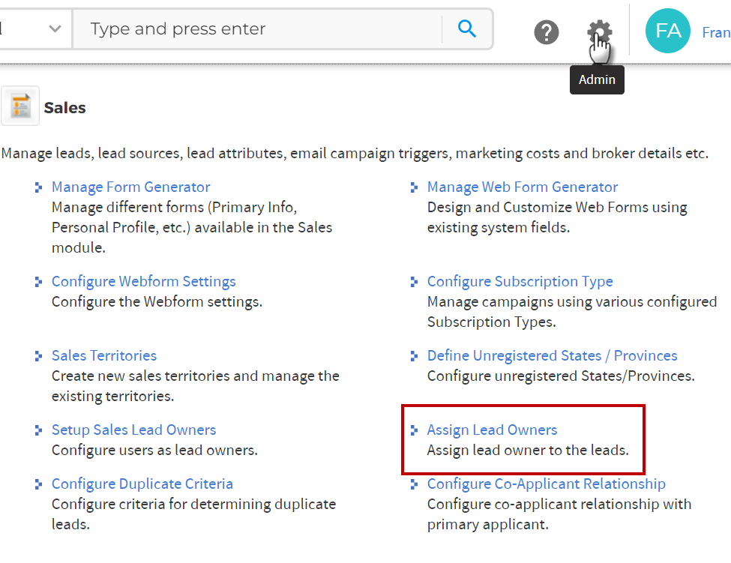Screen dimensions: 731x563
Task: Click bullet icon beside Configure Subscription Type
Action: click(x=414, y=282)
